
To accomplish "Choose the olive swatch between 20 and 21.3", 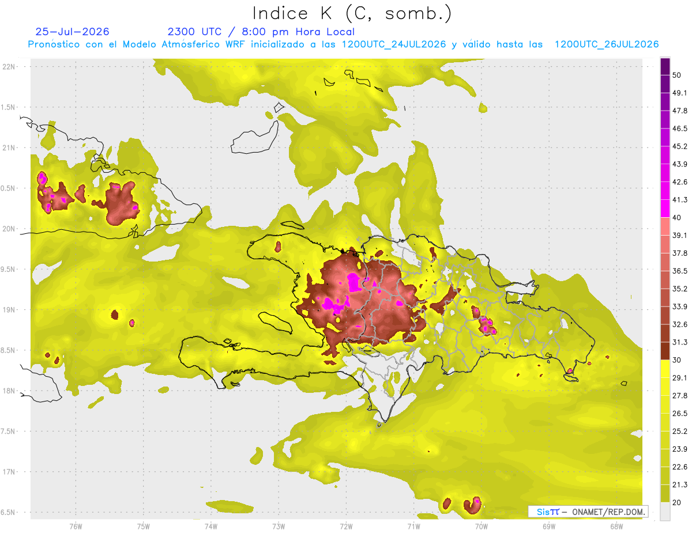I will tap(665, 493).
